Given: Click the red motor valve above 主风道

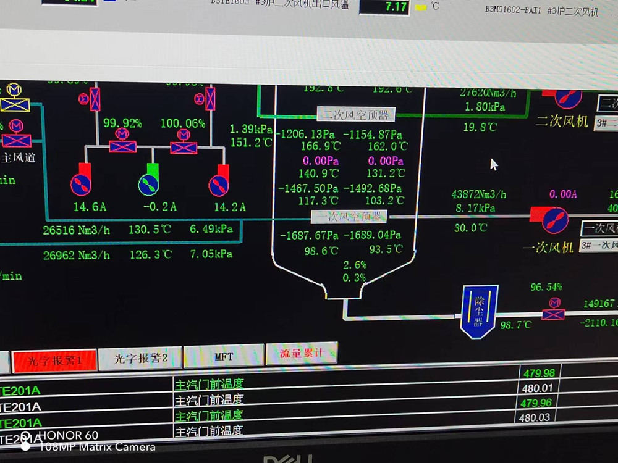Looking at the screenshot, I should (17, 138).
